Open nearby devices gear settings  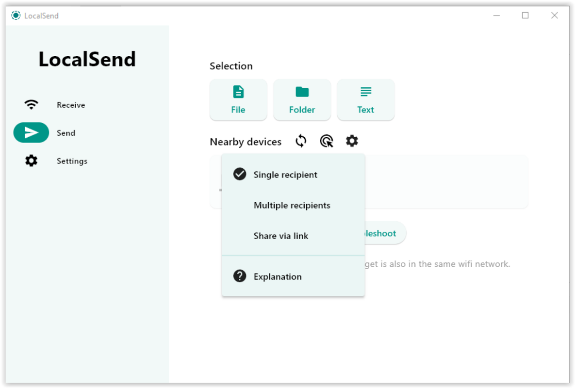coord(352,141)
